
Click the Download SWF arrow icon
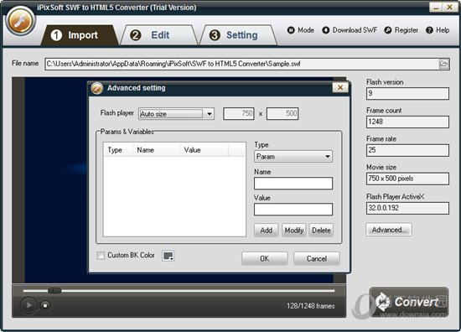pos(326,30)
